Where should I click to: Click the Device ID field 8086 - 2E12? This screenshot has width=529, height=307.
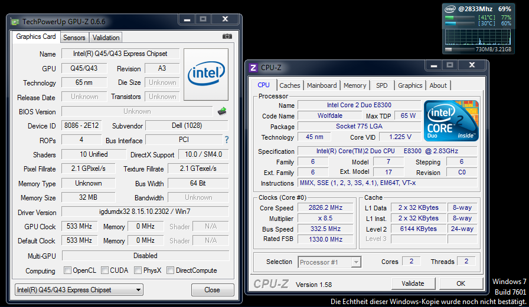coord(81,126)
